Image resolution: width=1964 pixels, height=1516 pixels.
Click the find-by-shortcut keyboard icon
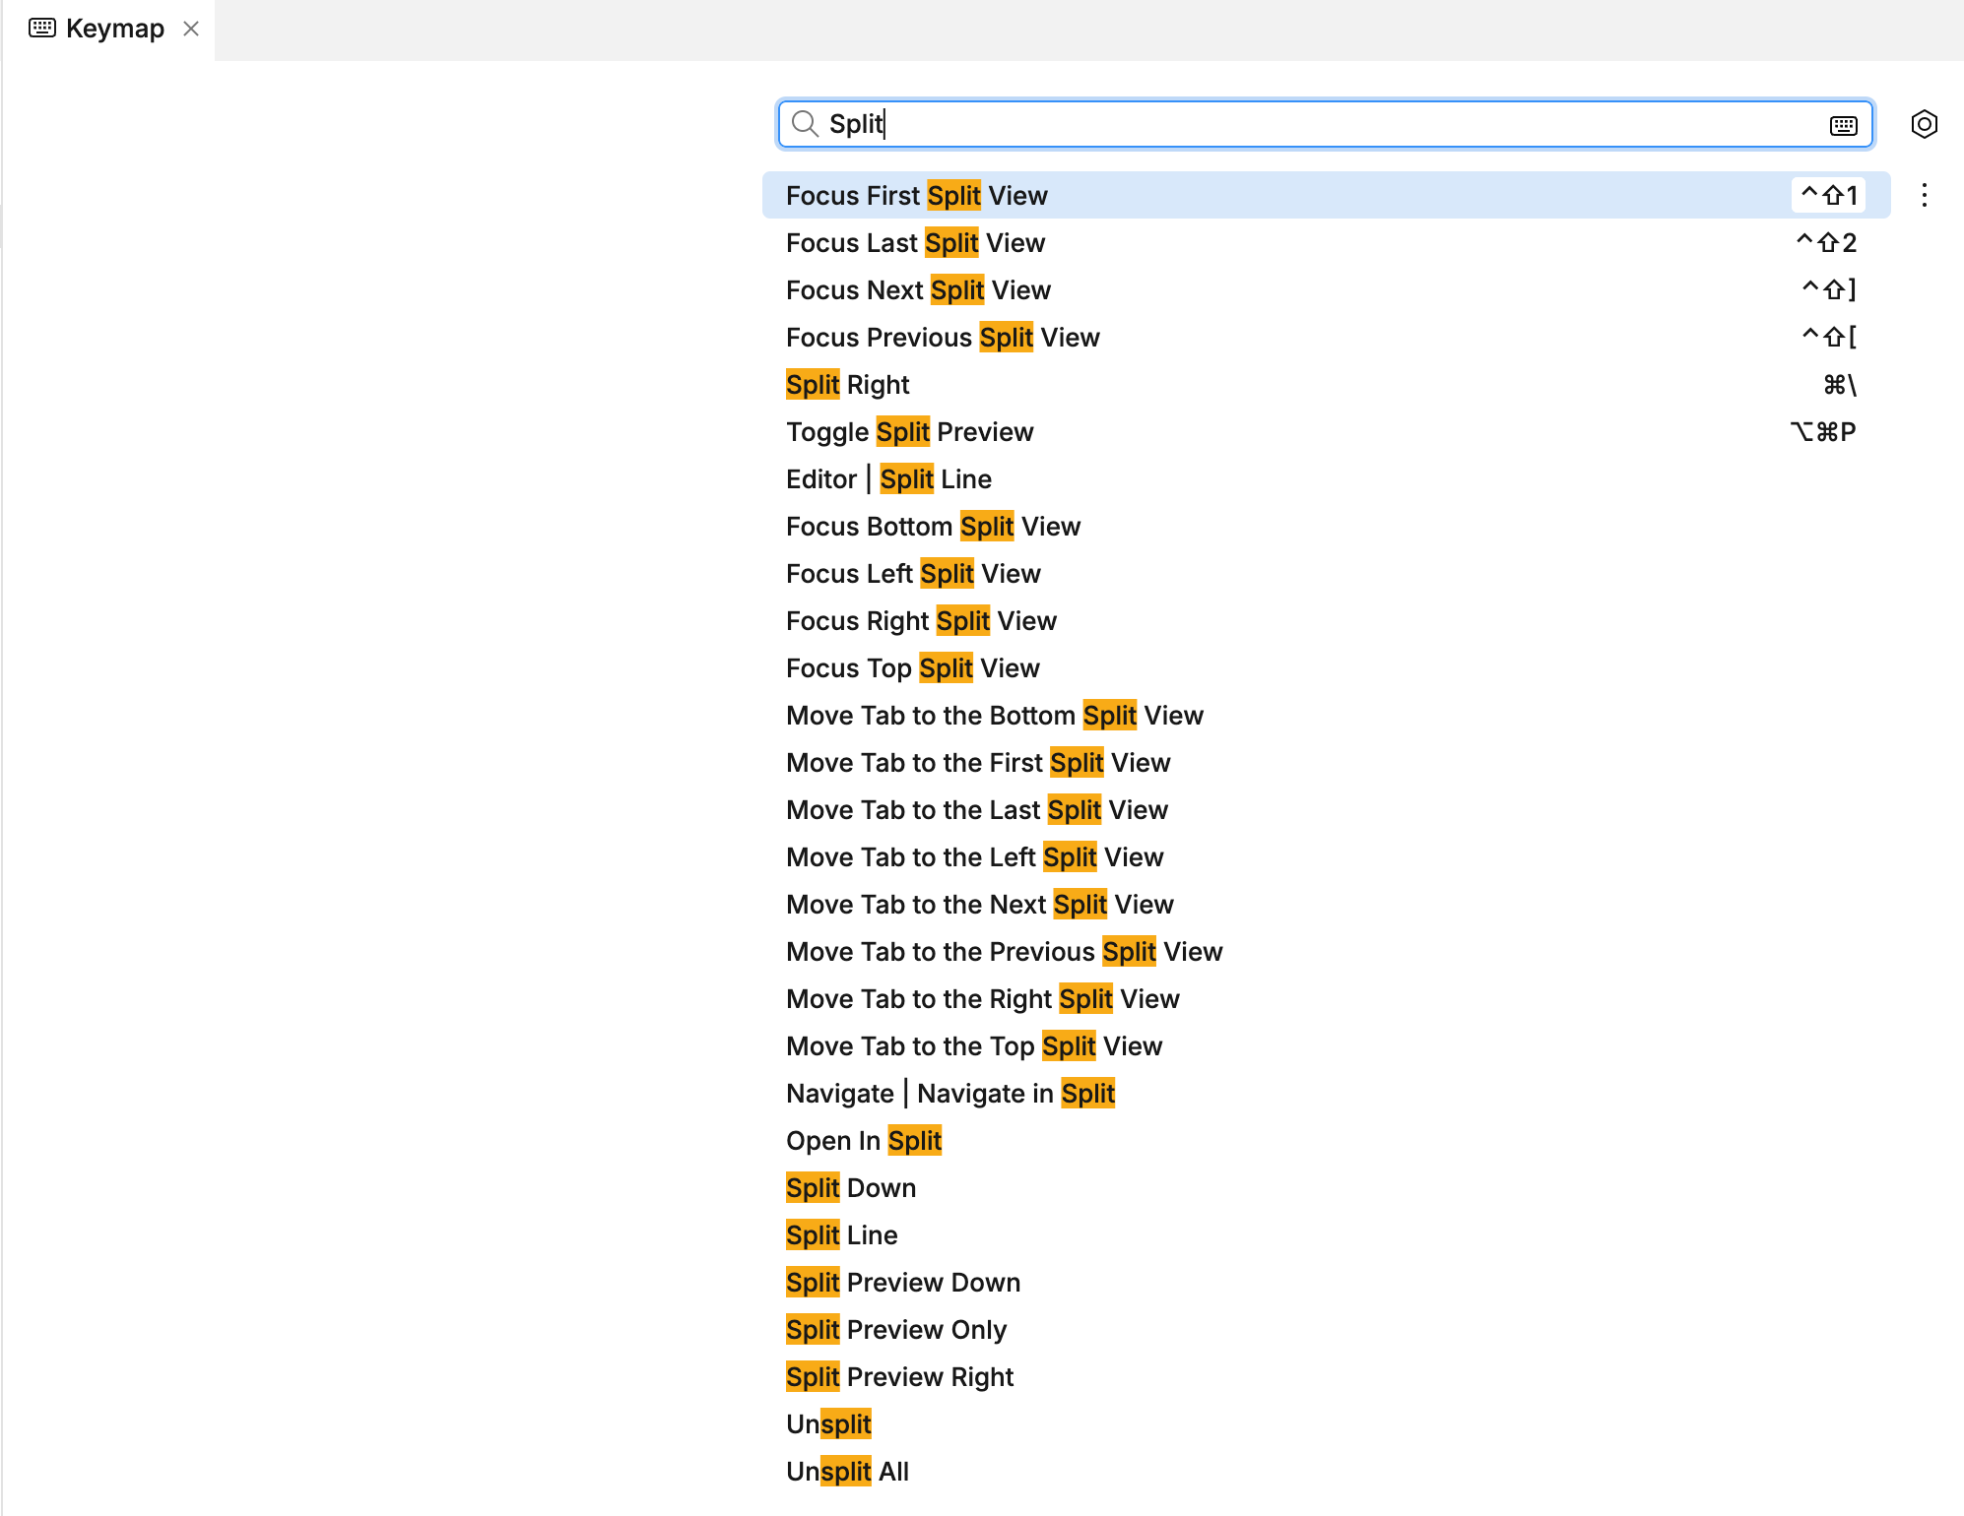tap(1843, 125)
